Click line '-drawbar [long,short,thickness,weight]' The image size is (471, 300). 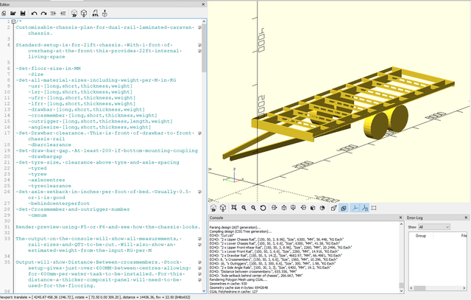[x=86, y=110]
